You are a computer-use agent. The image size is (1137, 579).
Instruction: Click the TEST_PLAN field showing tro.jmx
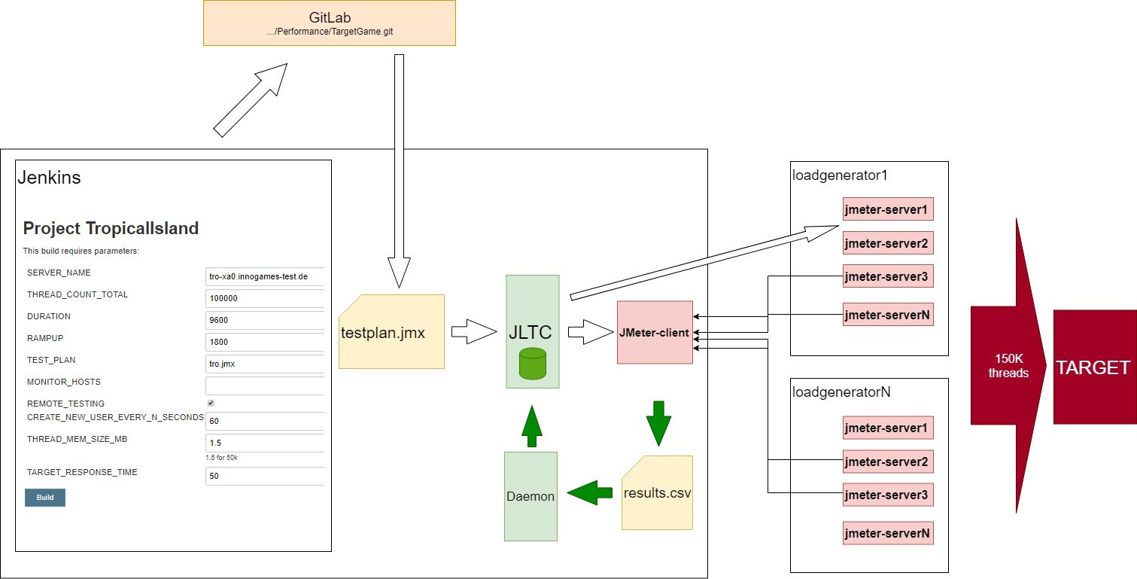click(x=265, y=364)
